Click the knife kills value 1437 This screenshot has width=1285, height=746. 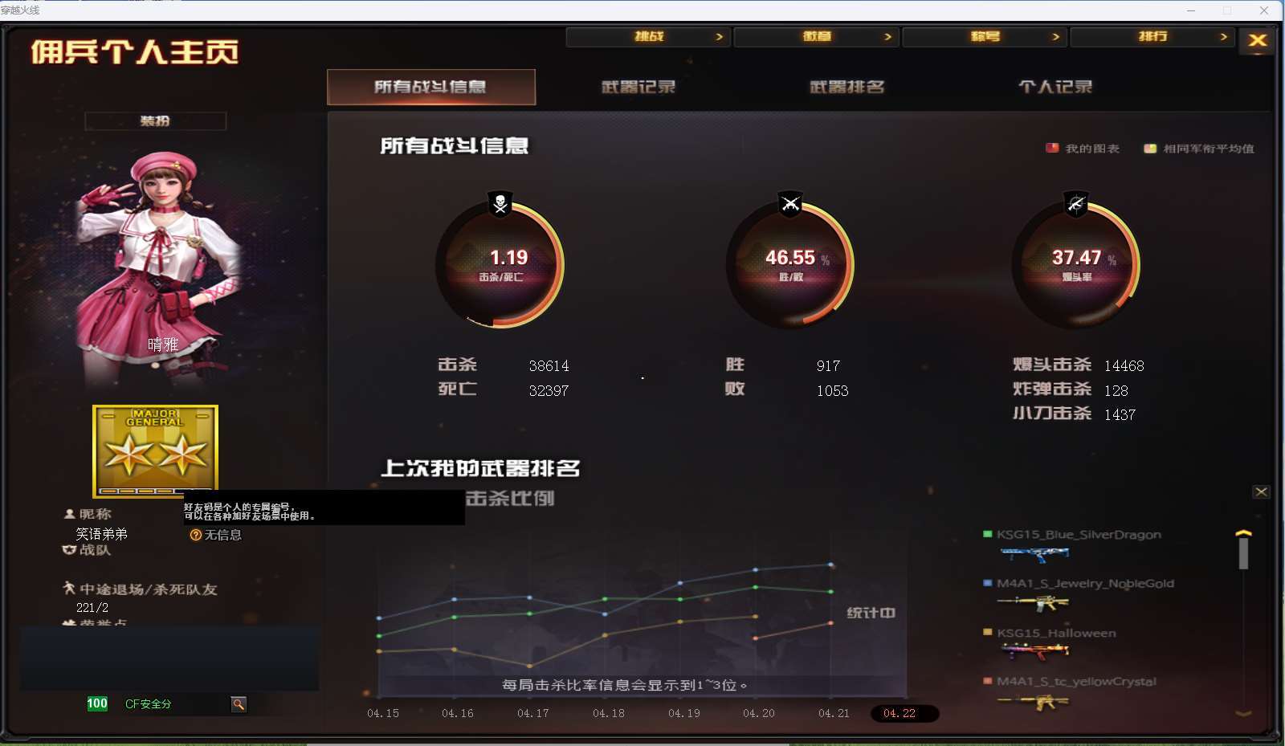pyautogui.click(x=1120, y=415)
